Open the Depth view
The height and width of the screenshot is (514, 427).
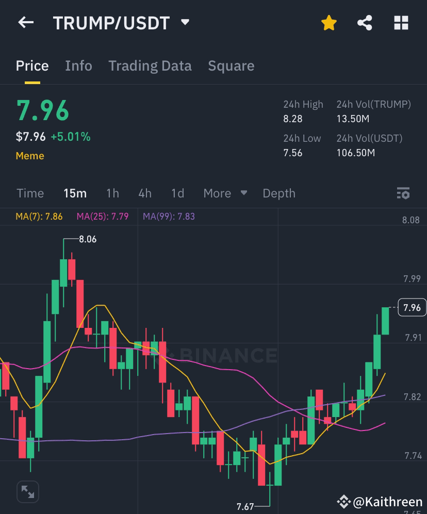pos(279,193)
